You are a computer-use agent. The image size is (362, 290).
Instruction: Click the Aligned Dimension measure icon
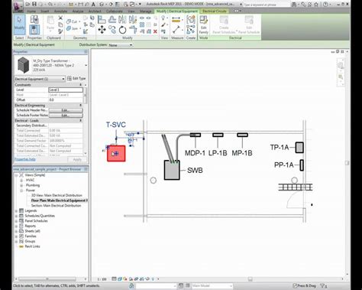click(x=176, y=19)
